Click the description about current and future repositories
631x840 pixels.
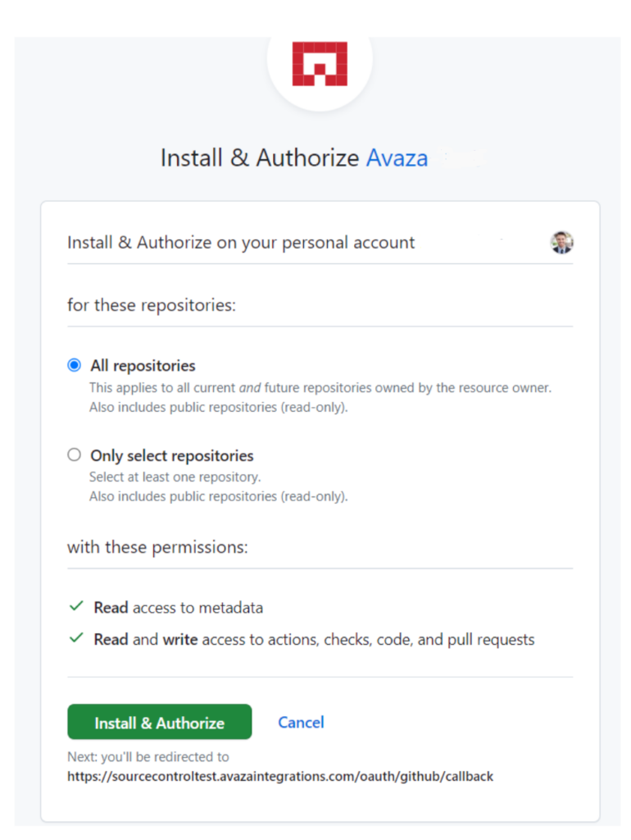(x=320, y=387)
